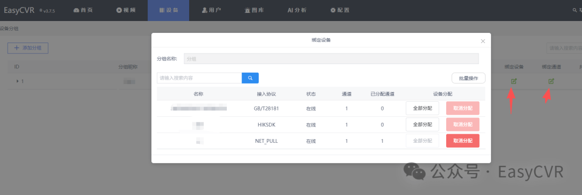This screenshot has height=195, width=582.
Task: Click the GB/T28181 protocol cell
Action: (x=266, y=109)
